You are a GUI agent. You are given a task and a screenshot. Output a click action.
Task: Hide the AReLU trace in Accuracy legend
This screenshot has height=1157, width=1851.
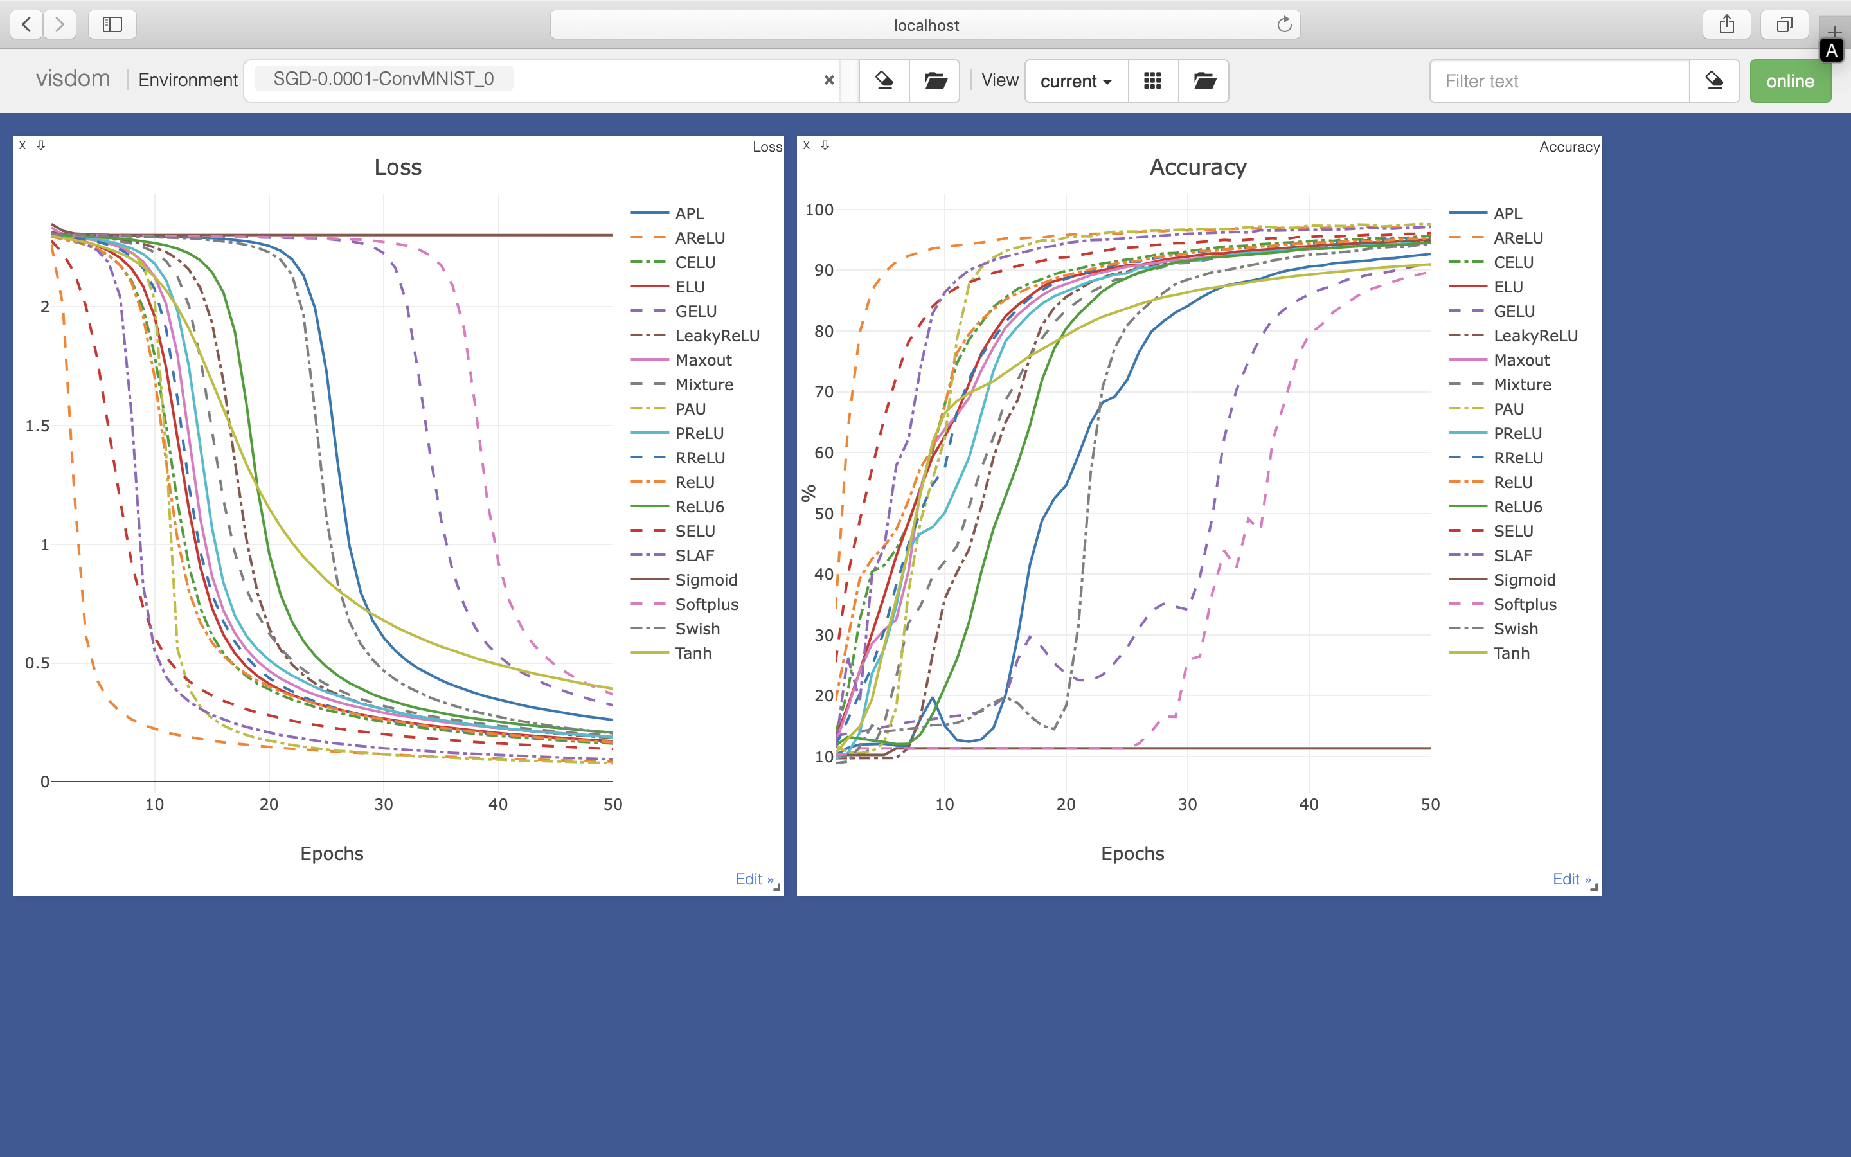(x=1517, y=238)
